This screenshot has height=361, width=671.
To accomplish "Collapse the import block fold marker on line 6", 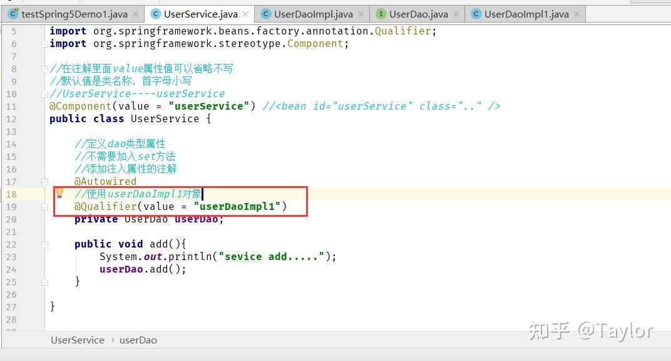I will pos(44,44).
